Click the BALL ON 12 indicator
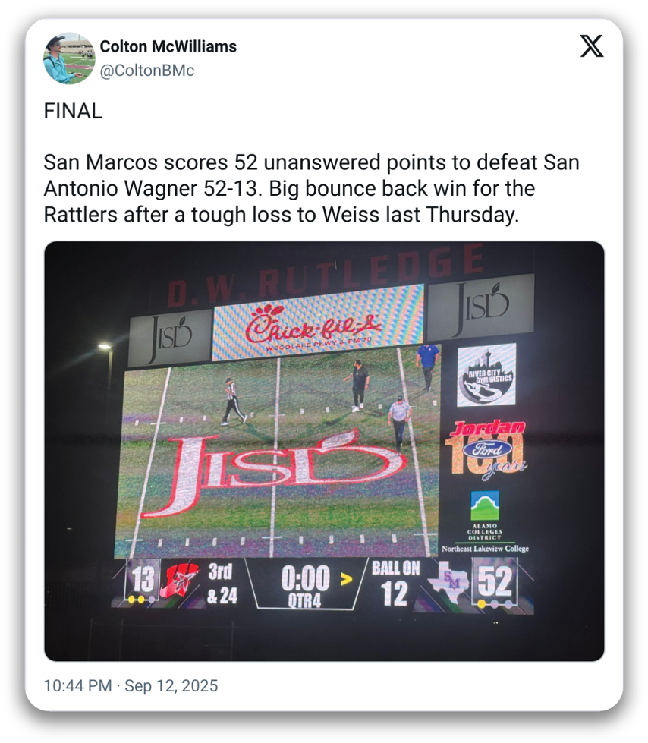Viewport: 648px width, 743px height. click(x=395, y=583)
